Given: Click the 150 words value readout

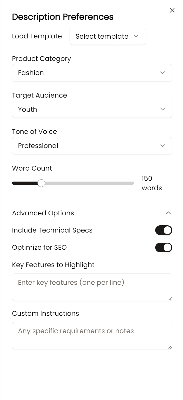Looking at the screenshot, I should 151,183.
